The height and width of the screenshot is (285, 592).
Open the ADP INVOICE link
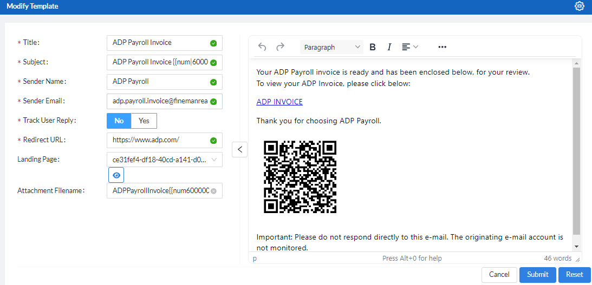pos(279,102)
